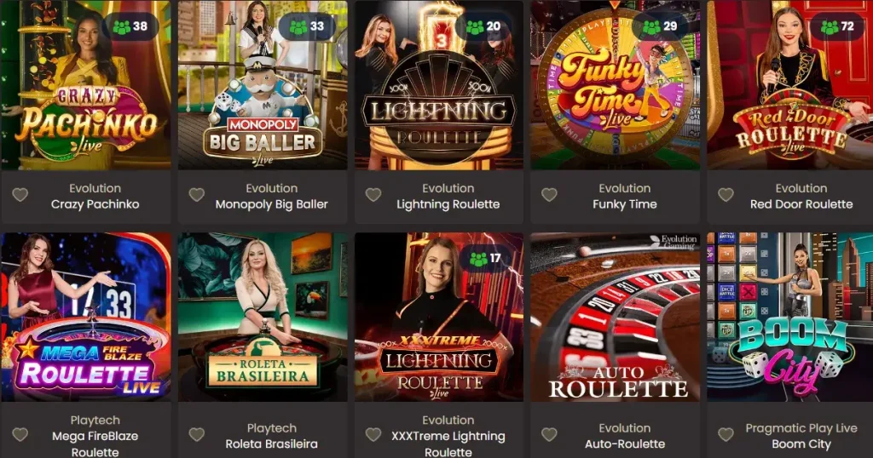Add Lightning Roulette to favorites via heart
The width and height of the screenshot is (873, 458).
tap(373, 195)
